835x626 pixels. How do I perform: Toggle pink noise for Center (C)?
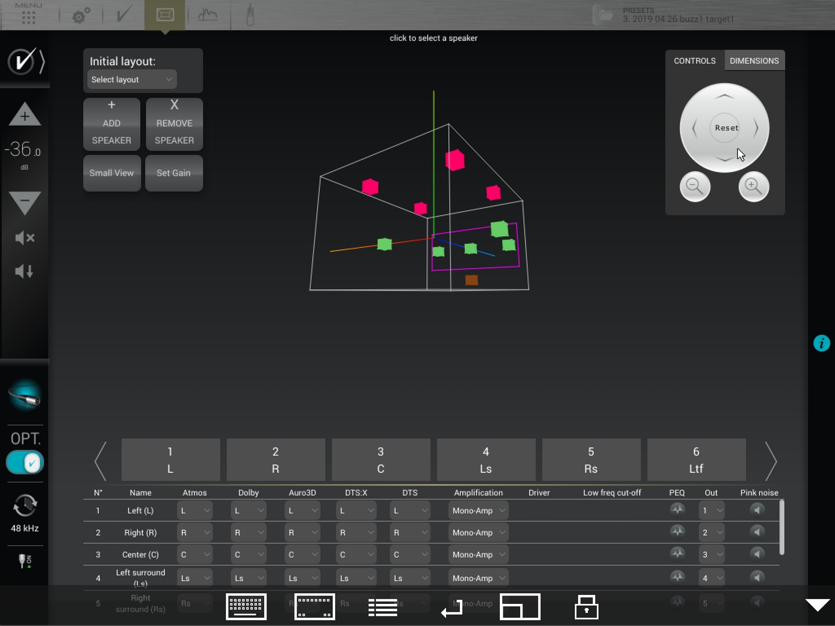coord(757,554)
